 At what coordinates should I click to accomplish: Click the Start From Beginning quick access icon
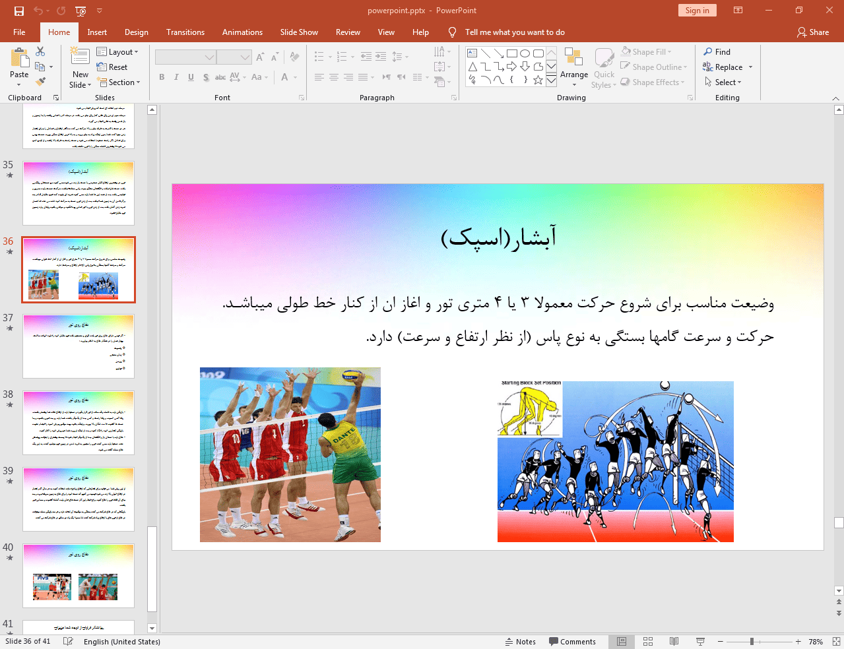[81, 11]
